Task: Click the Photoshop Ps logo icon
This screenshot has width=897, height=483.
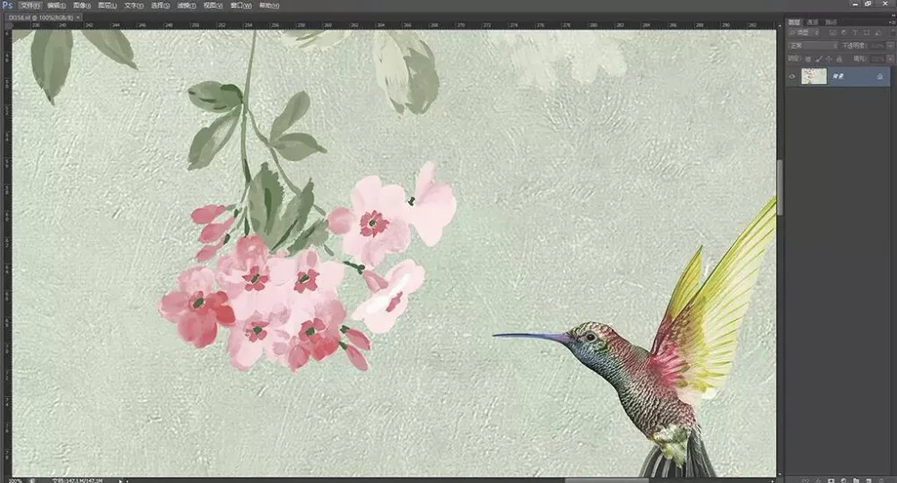Action: click(8, 5)
